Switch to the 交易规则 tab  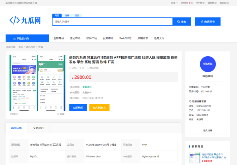tap(38, 128)
